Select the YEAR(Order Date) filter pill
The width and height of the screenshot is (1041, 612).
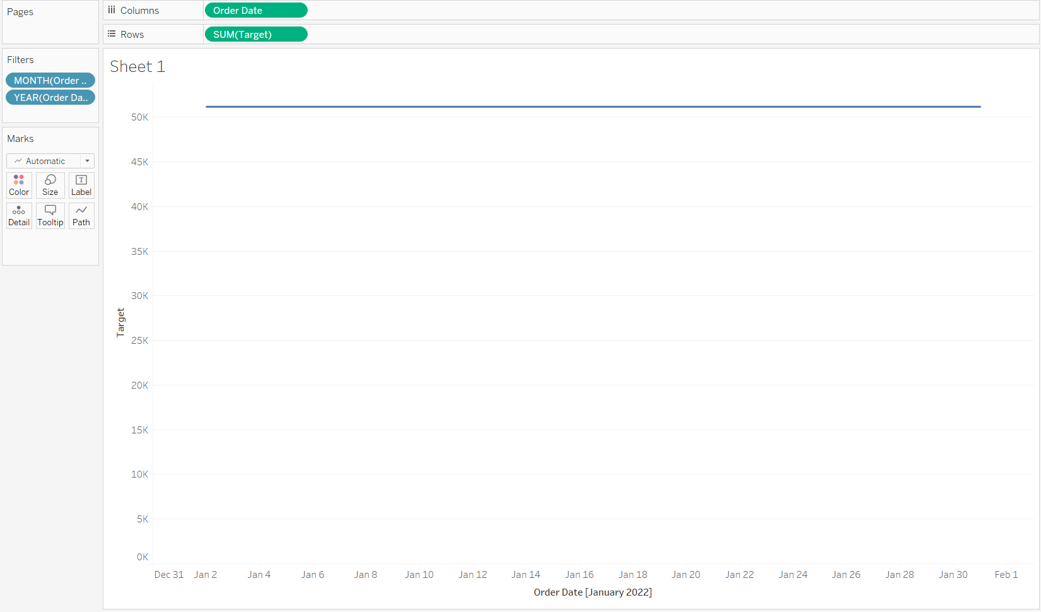[x=50, y=97]
